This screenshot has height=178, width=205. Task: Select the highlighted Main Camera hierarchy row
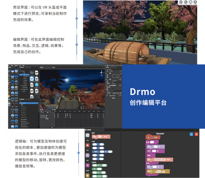[x=29, y=103]
